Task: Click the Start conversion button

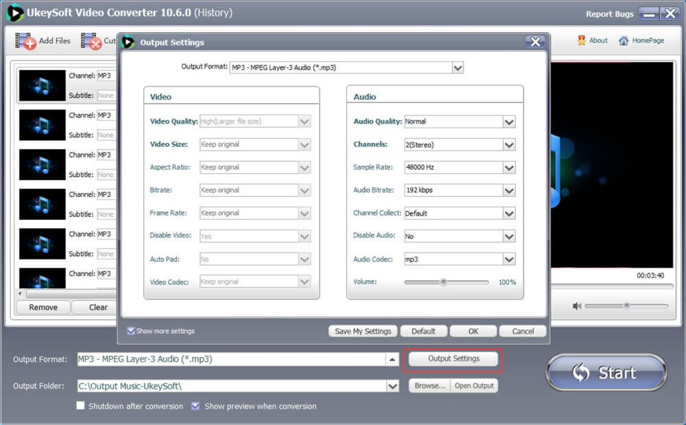Action: [x=606, y=373]
